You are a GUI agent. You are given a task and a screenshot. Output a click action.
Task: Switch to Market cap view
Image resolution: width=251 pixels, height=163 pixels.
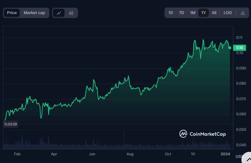point(34,12)
